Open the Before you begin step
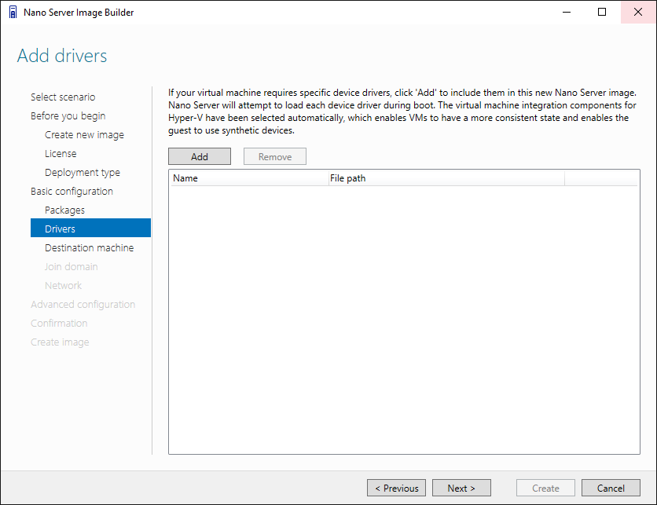Screen dimensions: 657x505 (x=68, y=116)
